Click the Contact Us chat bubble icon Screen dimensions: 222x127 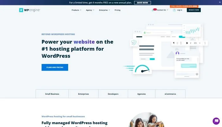[154, 10]
